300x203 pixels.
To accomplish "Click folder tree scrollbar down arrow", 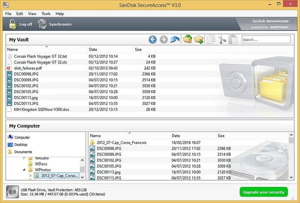I will pos(82,177).
